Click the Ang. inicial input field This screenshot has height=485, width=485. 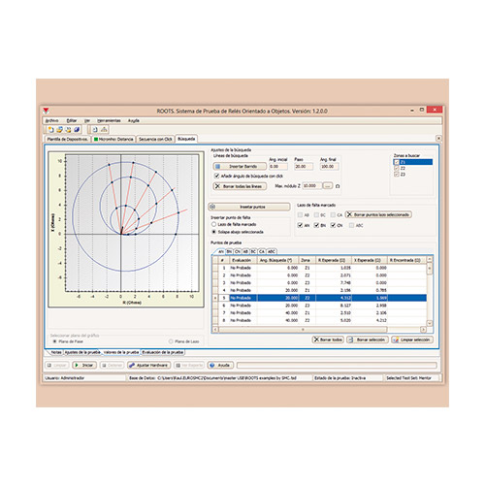[x=278, y=167]
